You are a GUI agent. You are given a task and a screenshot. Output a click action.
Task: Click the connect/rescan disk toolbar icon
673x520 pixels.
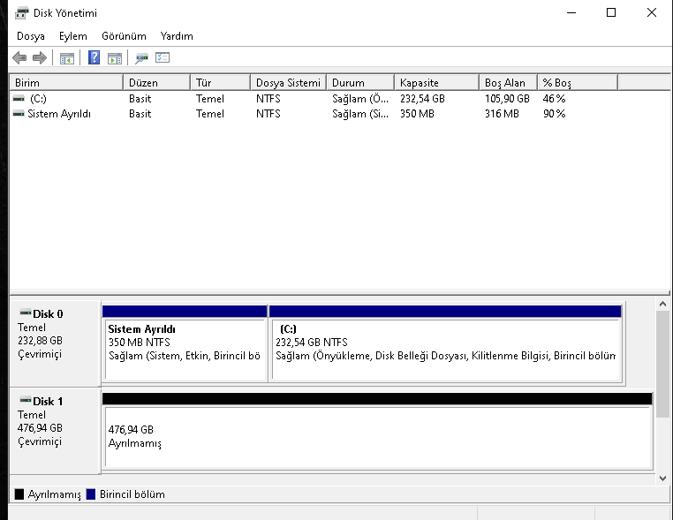click(141, 58)
